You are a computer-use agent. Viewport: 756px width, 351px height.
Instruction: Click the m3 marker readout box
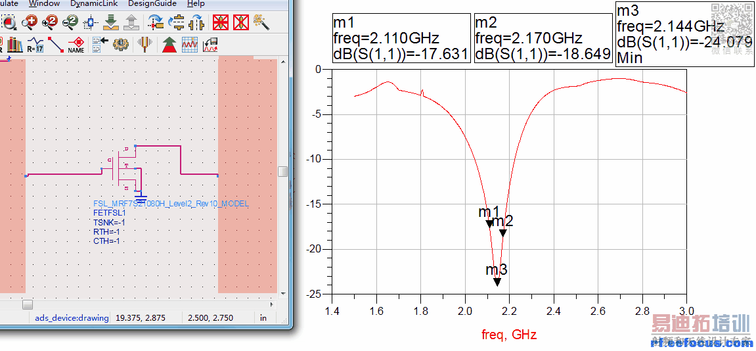pos(685,34)
